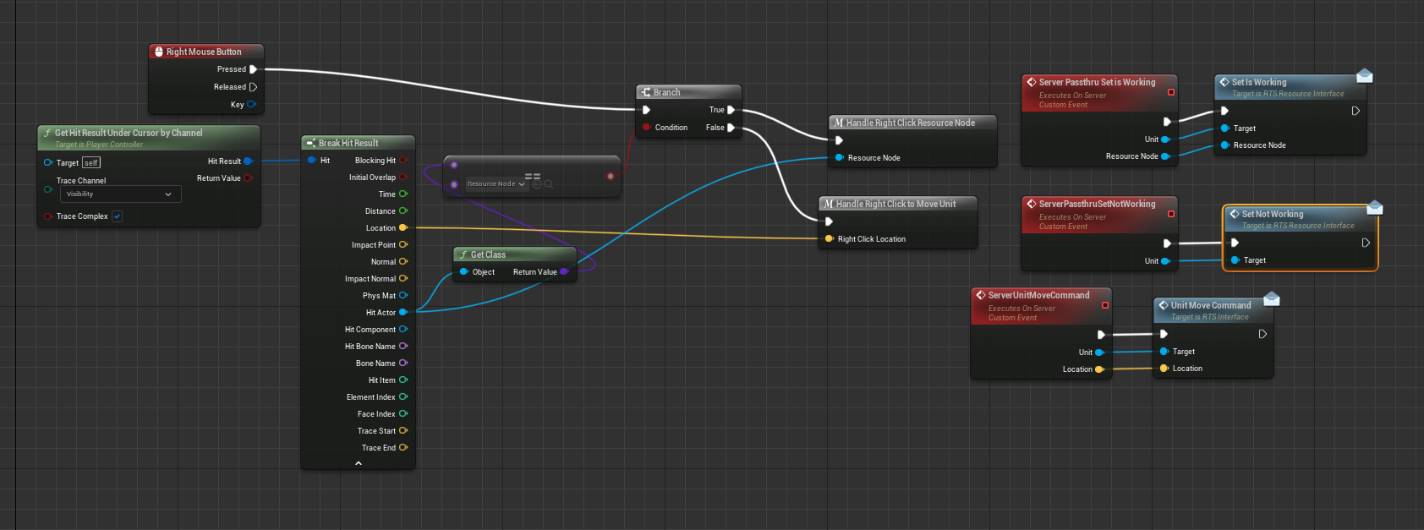1424x530 pixels.
Task: Click the Released execution pin on Right Mouse Button
Action: click(x=253, y=87)
